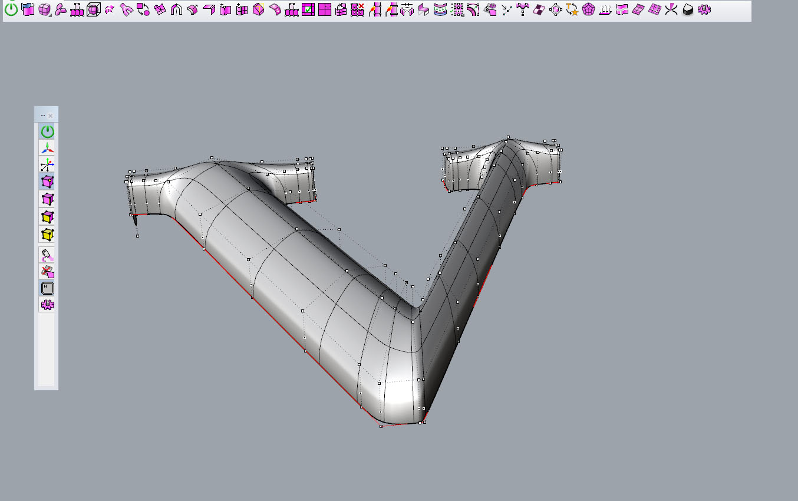Close the floating vertical tool palette
The height and width of the screenshot is (501, 798).
pos(51,116)
